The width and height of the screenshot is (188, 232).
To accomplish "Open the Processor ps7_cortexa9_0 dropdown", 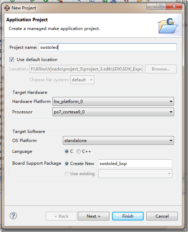I will (x=113, y=112).
